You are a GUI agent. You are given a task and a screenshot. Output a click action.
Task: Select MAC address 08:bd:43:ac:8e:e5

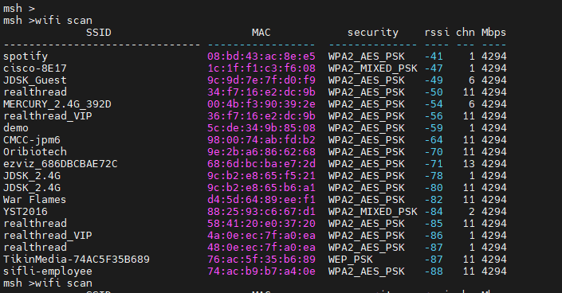pyautogui.click(x=261, y=57)
